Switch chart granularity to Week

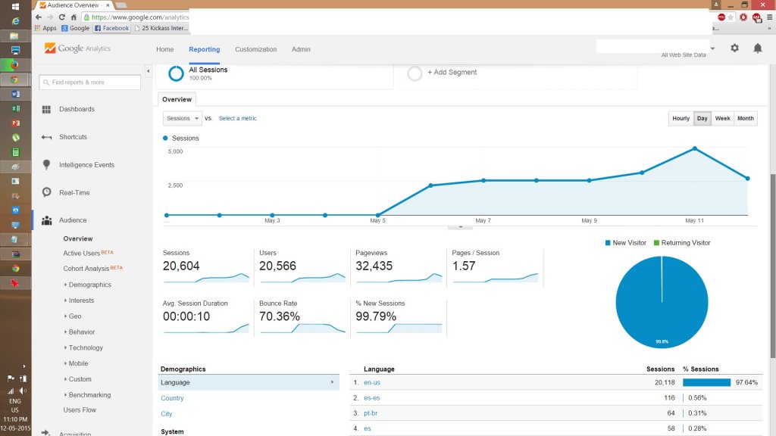pos(722,119)
